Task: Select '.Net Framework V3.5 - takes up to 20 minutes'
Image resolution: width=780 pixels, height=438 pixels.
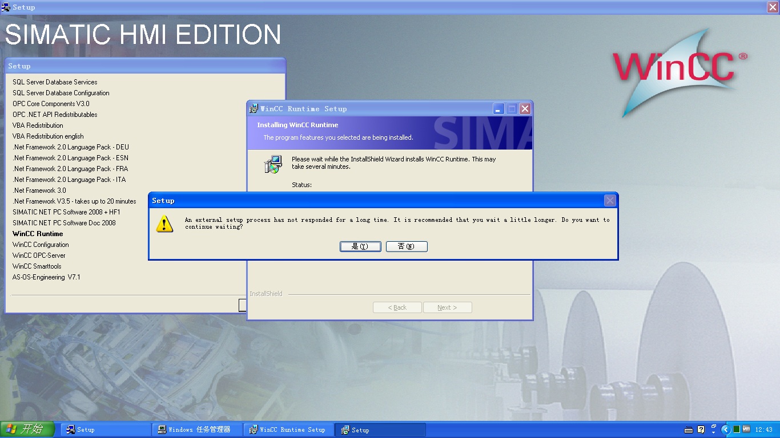Action: click(74, 201)
